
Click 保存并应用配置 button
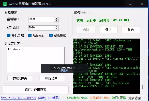point(36,90)
